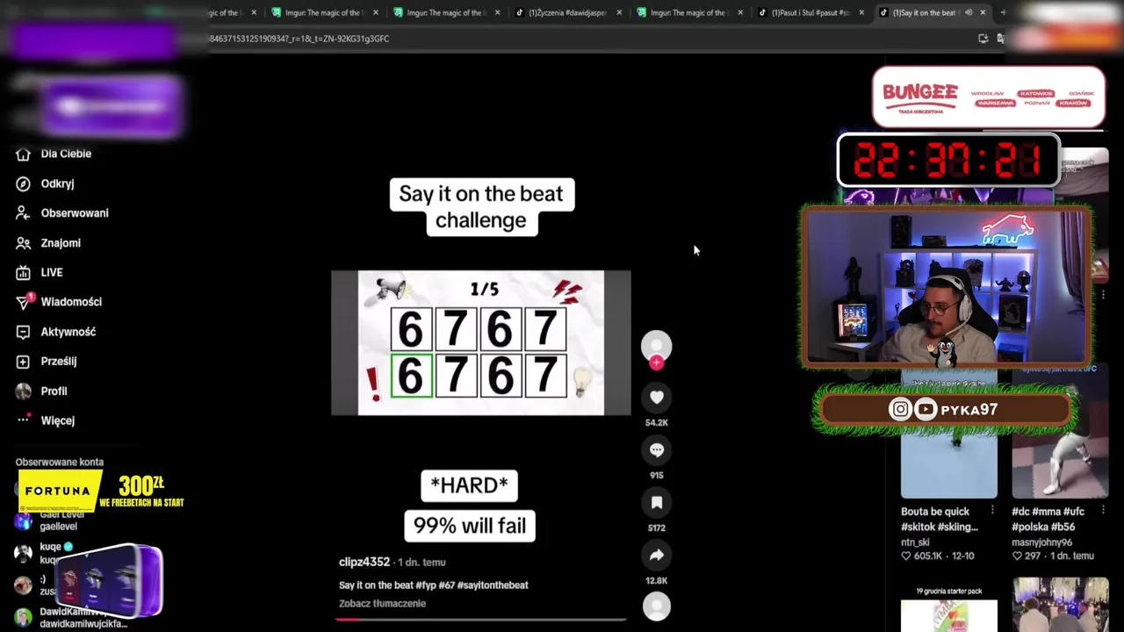Open Wiadomości messages
Image resolution: width=1124 pixels, height=632 pixels.
click(60, 302)
